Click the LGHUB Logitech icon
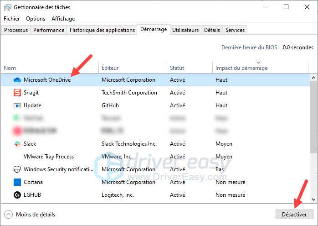The height and width of the screenshot is (226, 318). point(17,195)
